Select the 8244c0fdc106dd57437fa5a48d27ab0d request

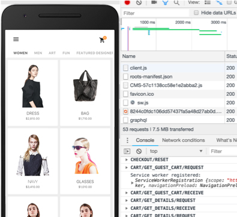[x=179, y=111]
